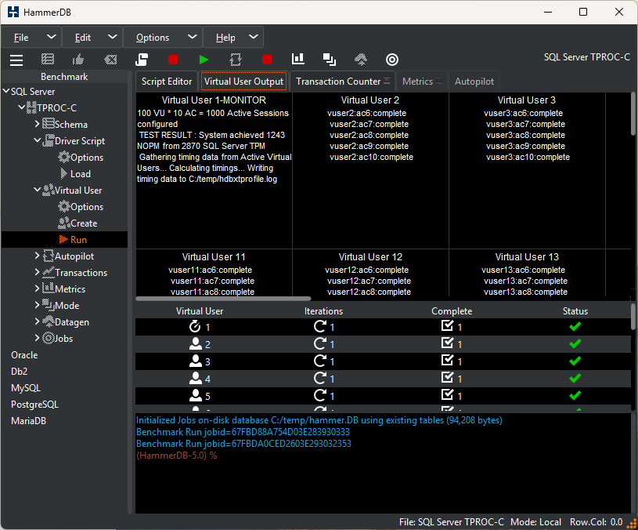
Task: Click the HammerDB console command prompt line
Action: tap(177, 456)
